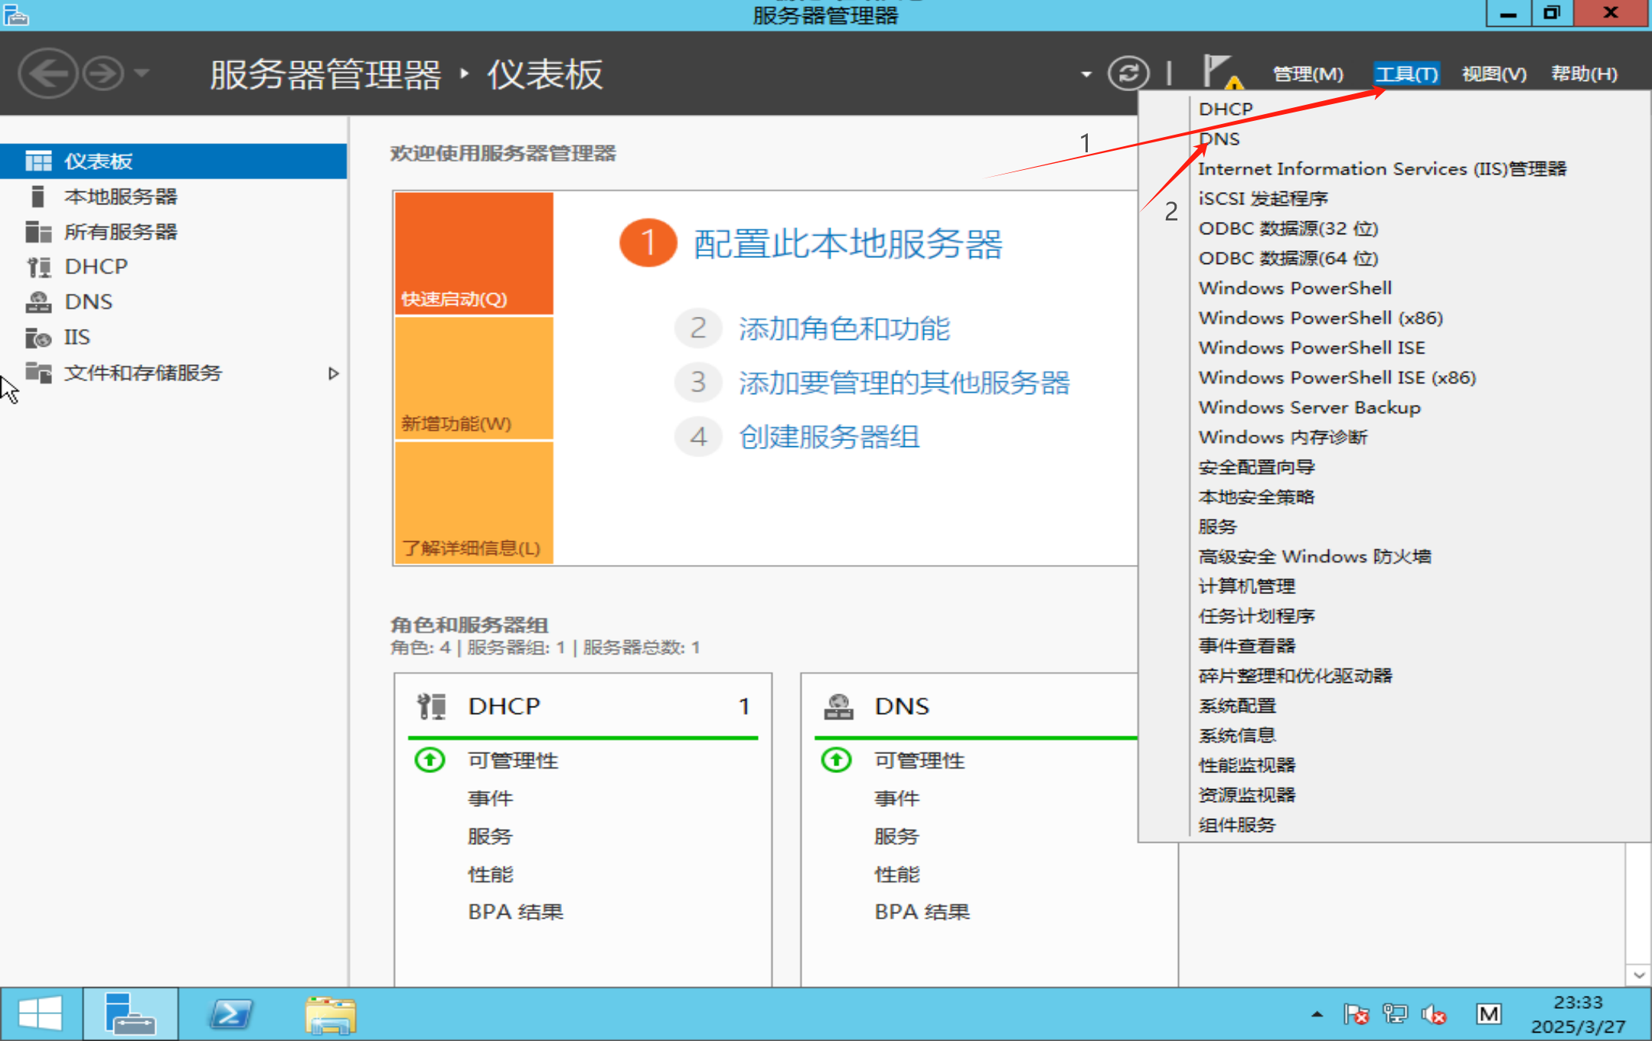Open Server Manager taskbar icon
The image size is (1652, 1041).
130,1014
